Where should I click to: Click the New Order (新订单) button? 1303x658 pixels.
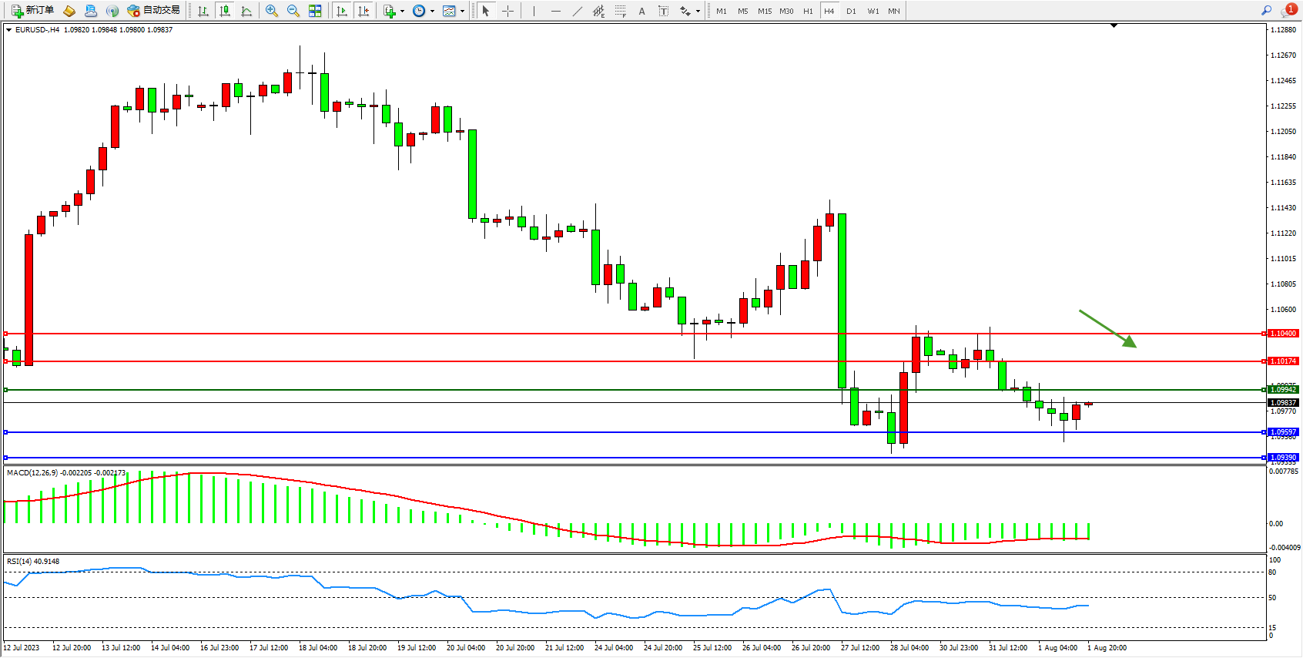pos(32,11)
